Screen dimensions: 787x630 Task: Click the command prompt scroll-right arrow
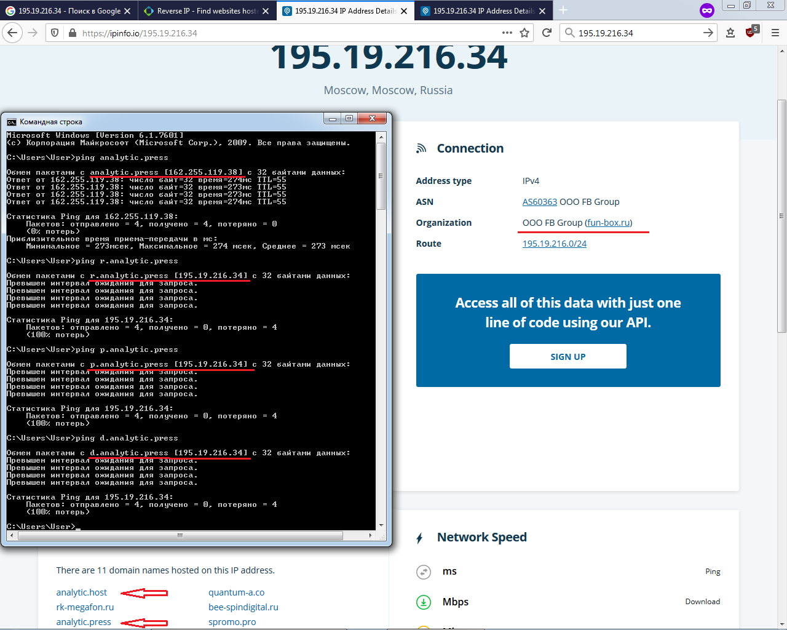(x=371, y=536)
